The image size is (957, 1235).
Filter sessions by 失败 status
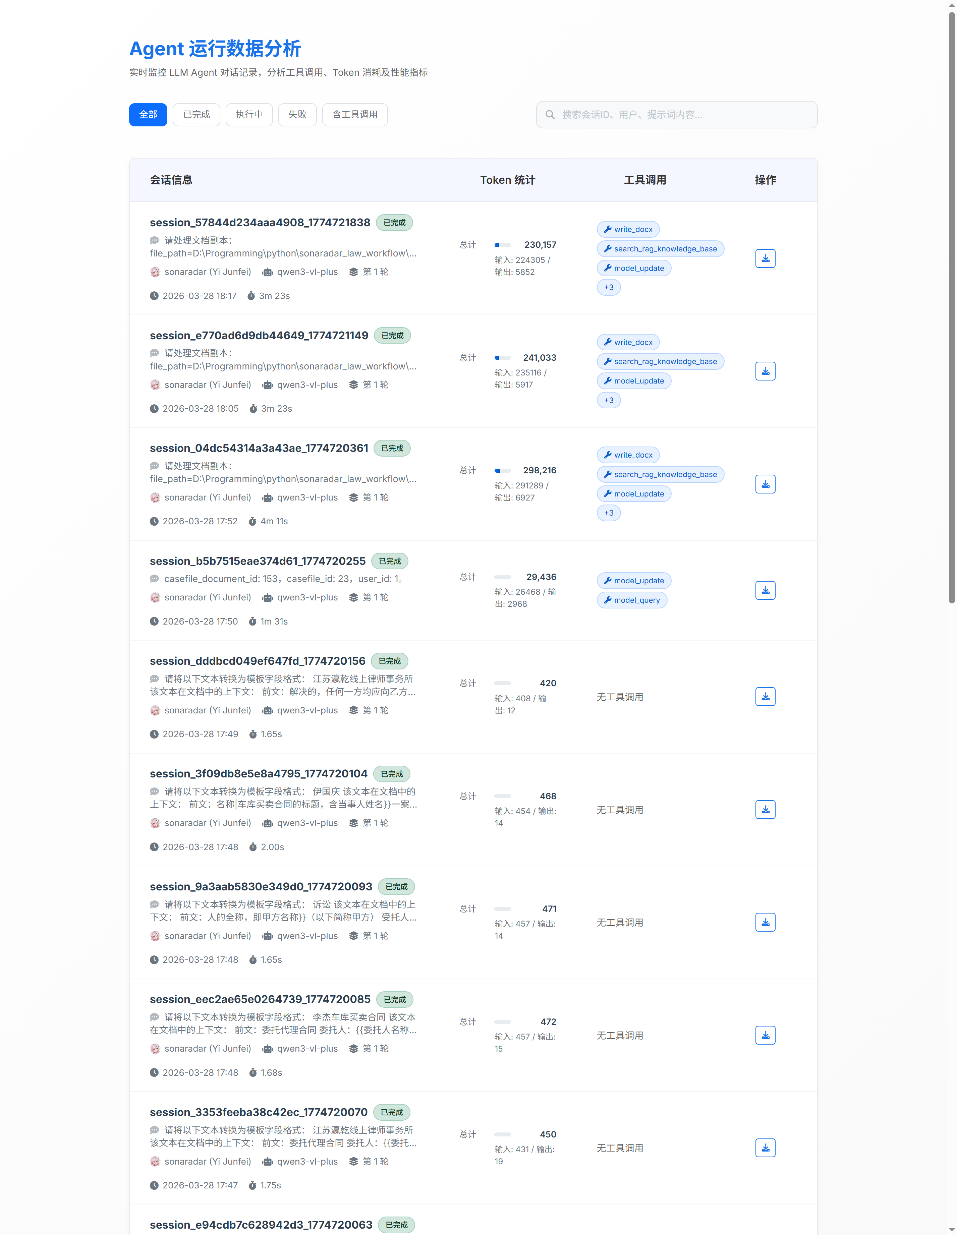coord(297,115)
